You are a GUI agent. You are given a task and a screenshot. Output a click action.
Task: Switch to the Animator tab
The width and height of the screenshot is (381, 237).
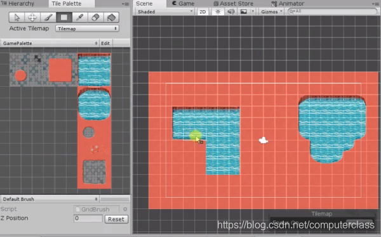tap(288, 4)
